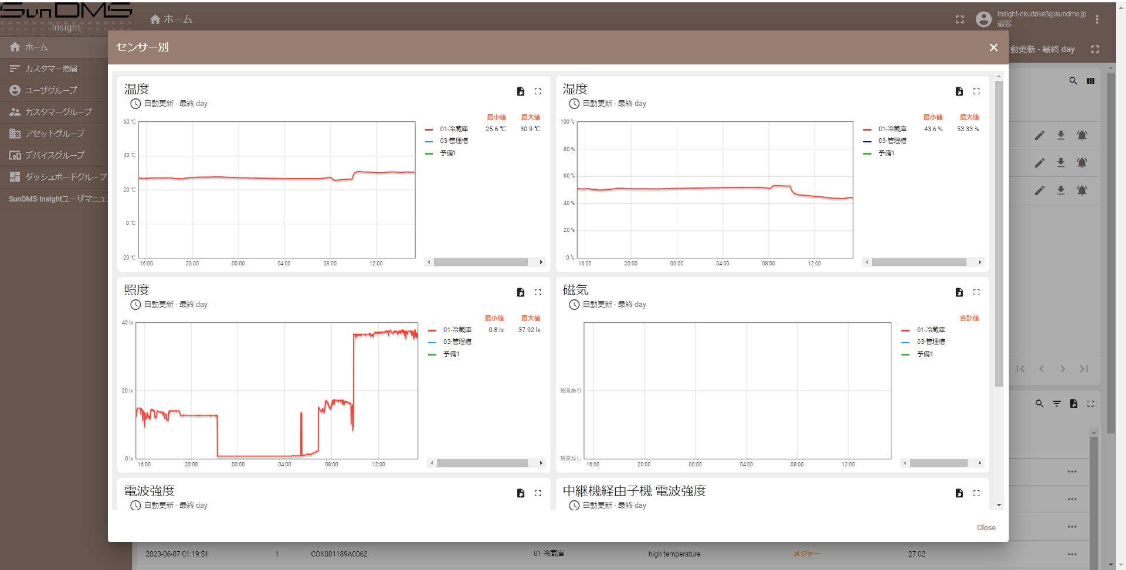Expand the background dashboard to fullscreen
The image size is (1126, 570).
pos(1095,49)
